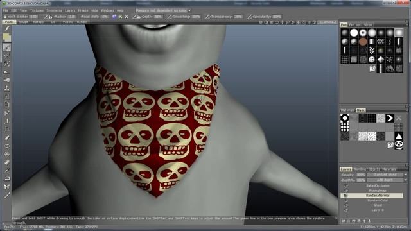
Task: Click the Camera button above viewport
Action: coord(327,22)
